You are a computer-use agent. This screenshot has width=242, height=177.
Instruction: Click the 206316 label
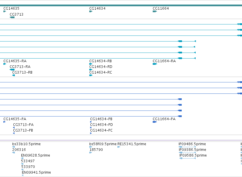click(19, 150)
